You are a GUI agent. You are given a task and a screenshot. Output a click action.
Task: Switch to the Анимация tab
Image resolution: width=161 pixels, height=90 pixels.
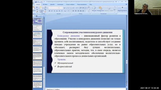point(60,4)
